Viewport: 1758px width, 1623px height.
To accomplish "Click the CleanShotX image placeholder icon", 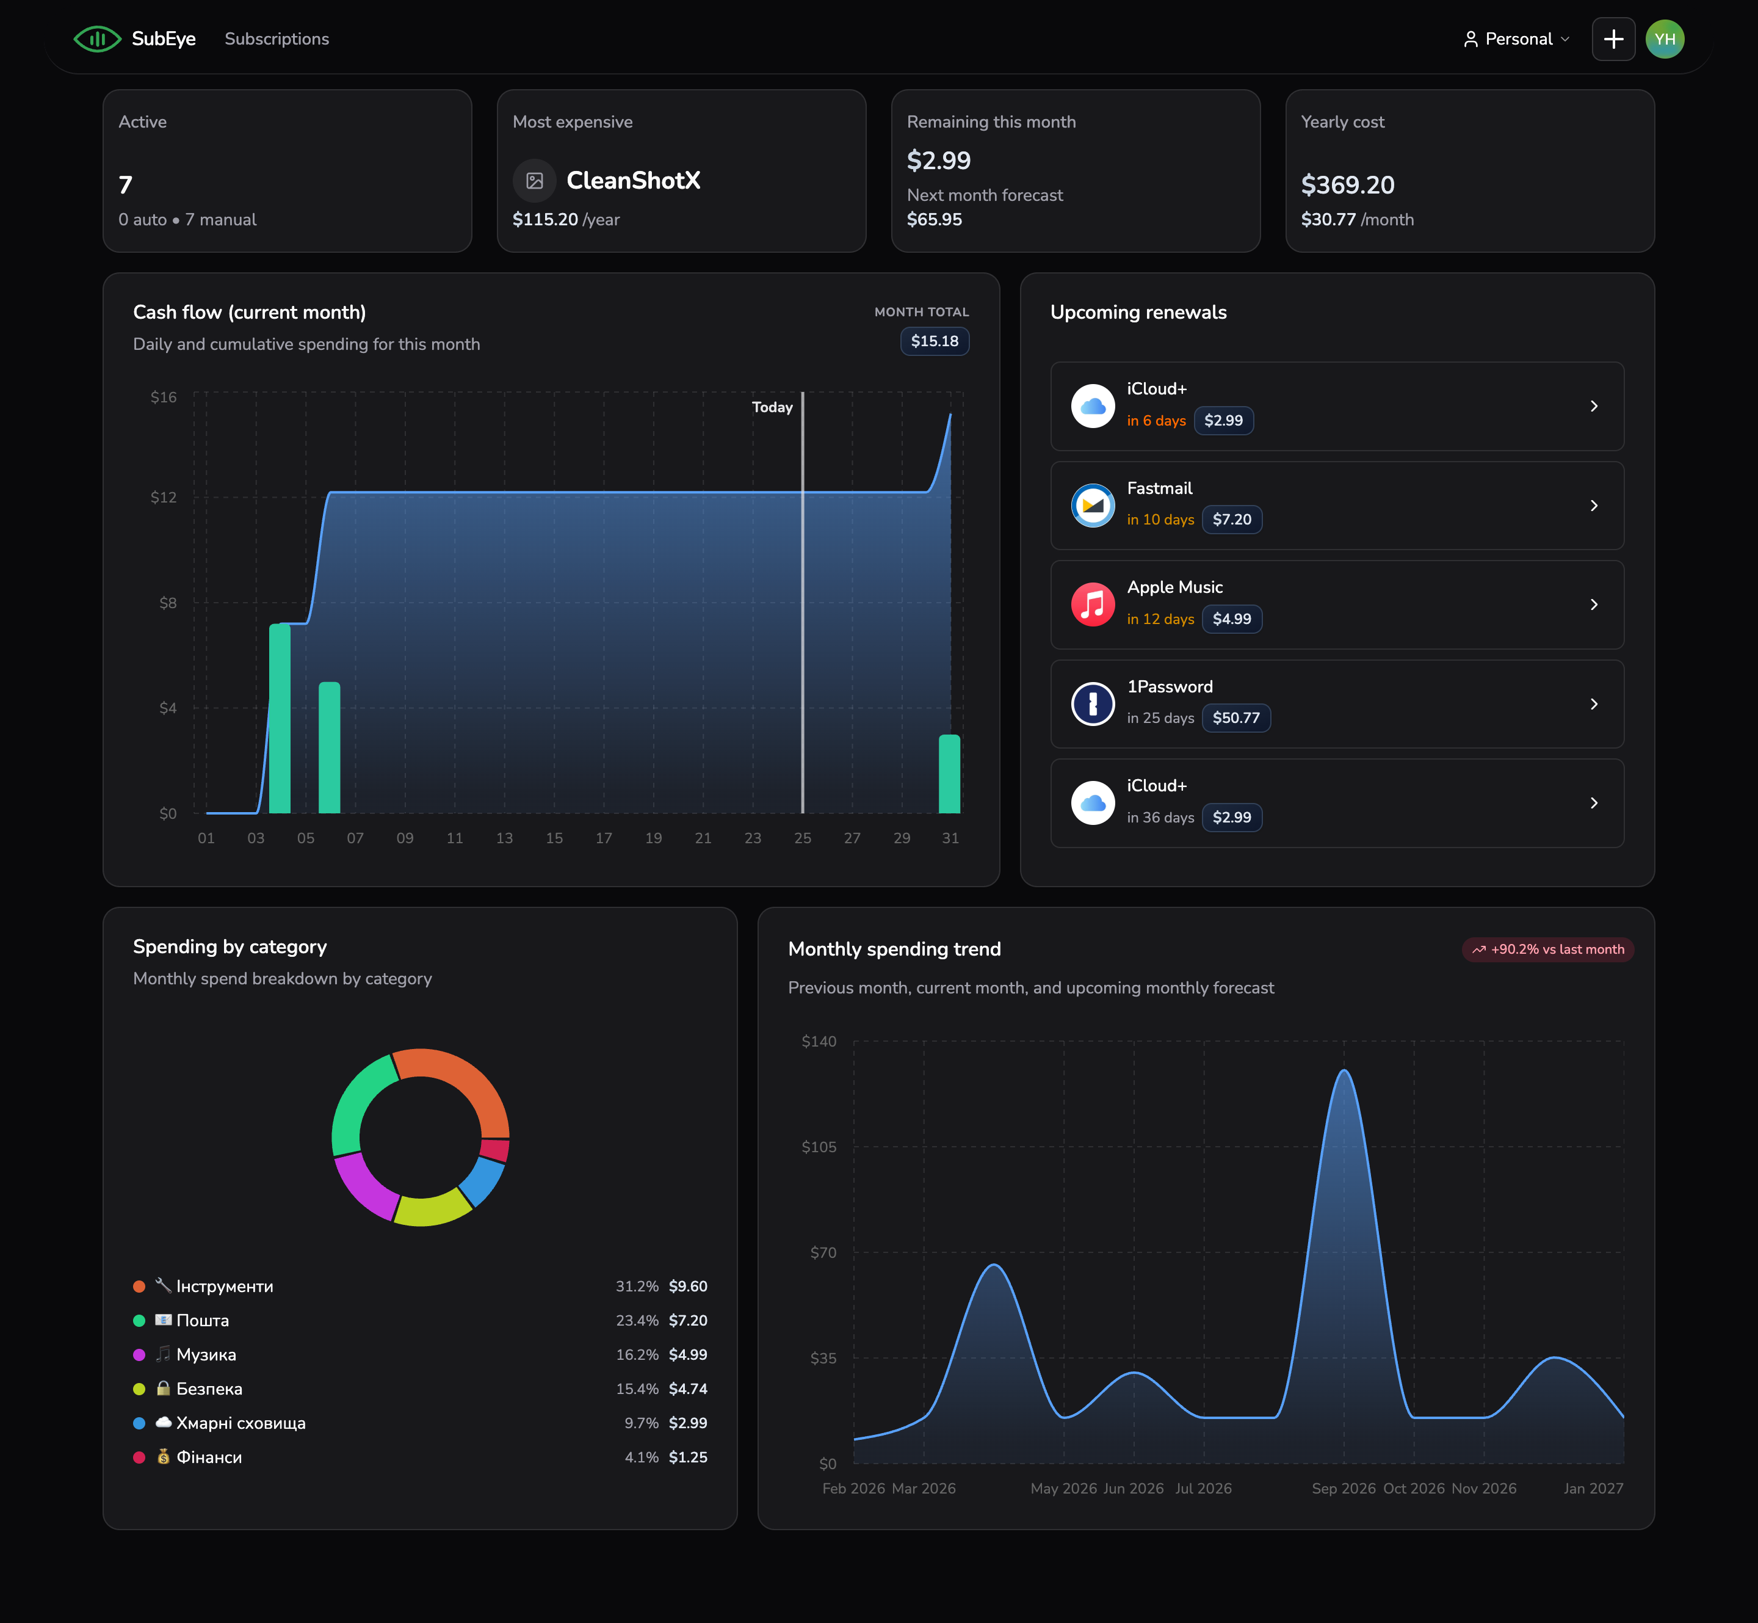I will pyautogui.click(x=534, y=181).
